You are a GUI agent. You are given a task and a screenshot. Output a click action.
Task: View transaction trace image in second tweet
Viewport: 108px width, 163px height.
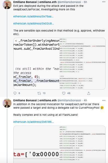tap(82, 144)
